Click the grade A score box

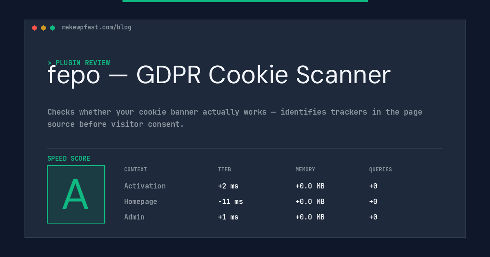(76, 194)
